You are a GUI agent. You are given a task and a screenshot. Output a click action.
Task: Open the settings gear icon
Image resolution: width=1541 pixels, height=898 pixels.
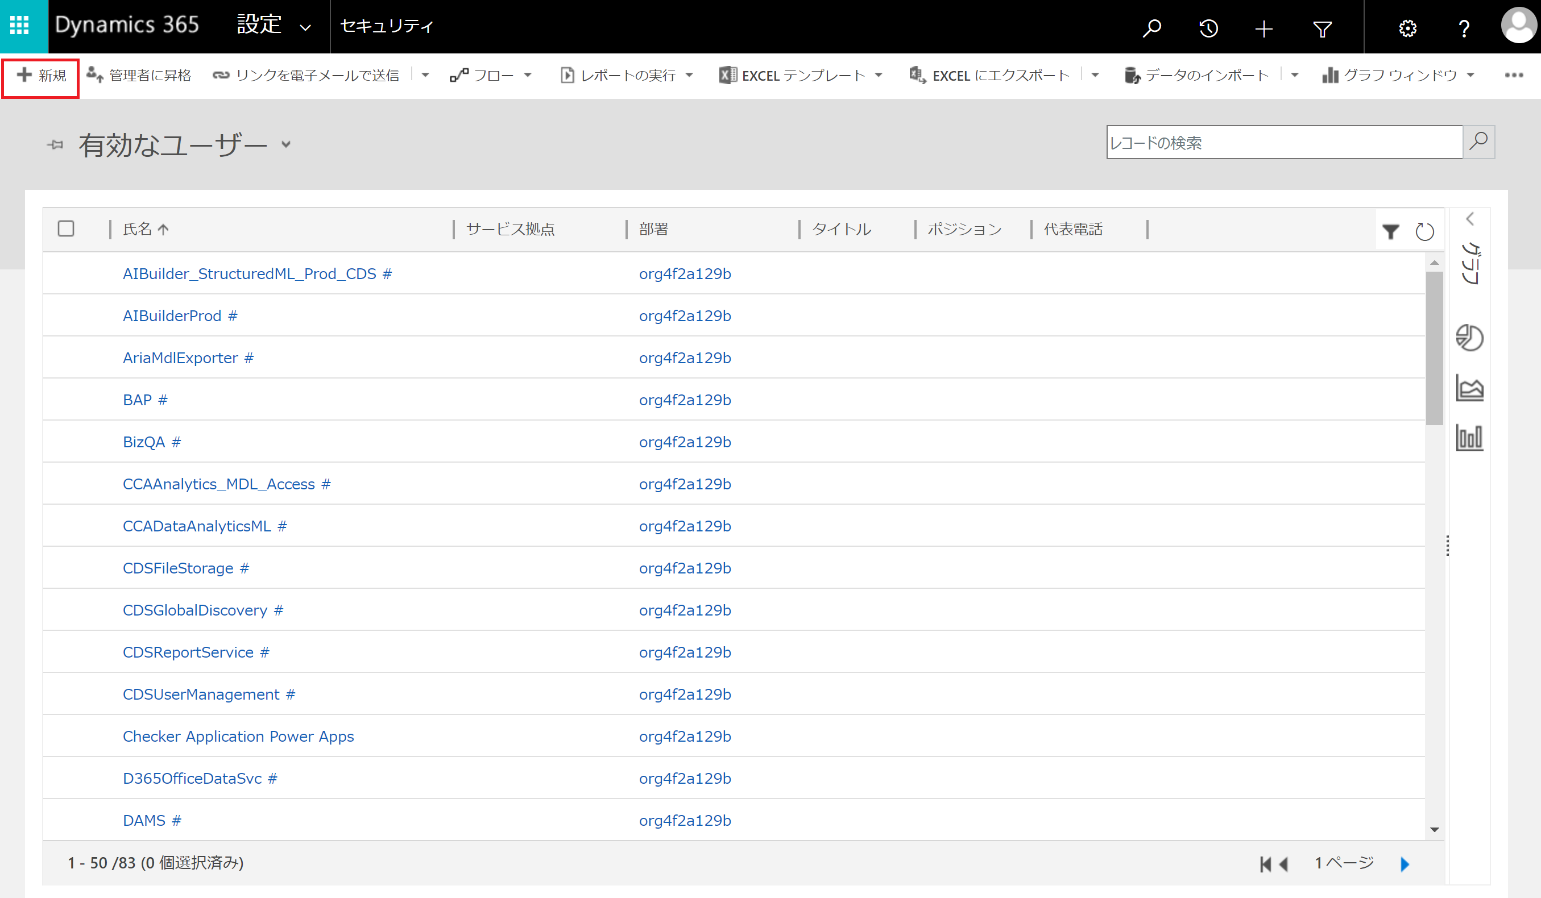tap(1408, 28)
